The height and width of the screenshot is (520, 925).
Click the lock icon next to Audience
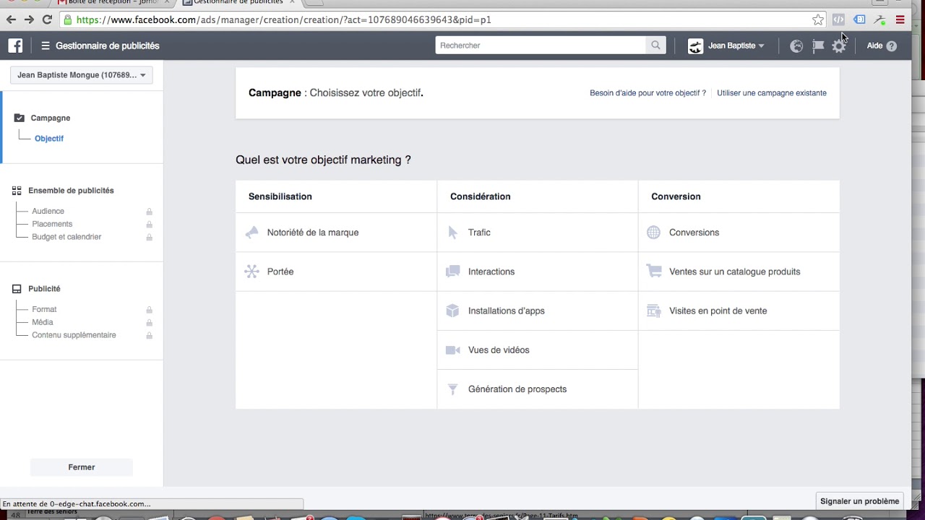150,212
